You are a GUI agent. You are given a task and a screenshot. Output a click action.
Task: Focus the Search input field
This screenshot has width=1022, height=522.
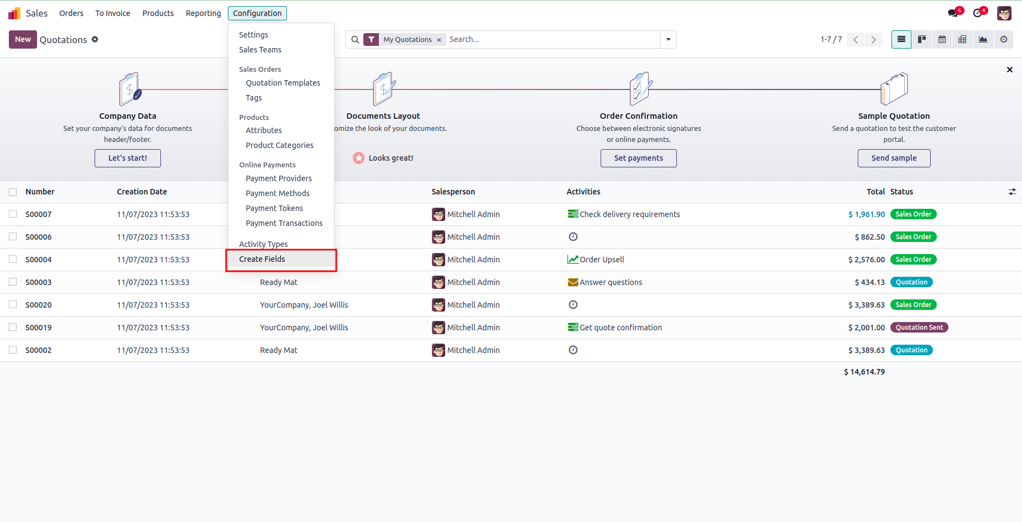point(553,39)
